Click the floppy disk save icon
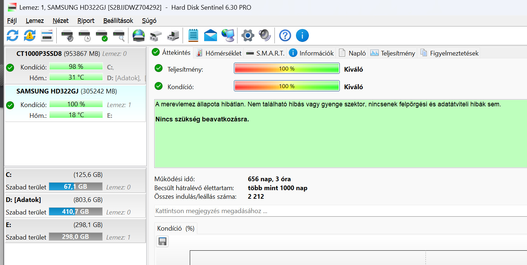The width and height of the screenshot is (527, 265). (x=162, y=241)
